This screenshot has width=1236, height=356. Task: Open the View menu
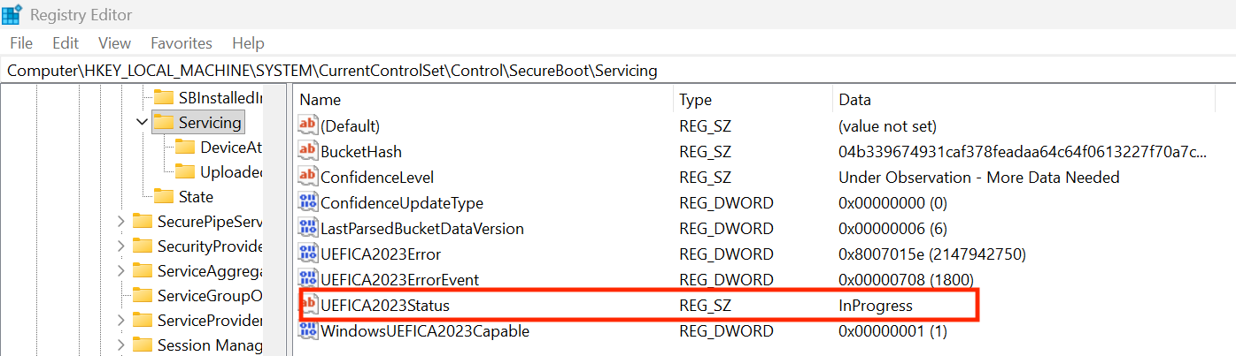click(114, 42)
